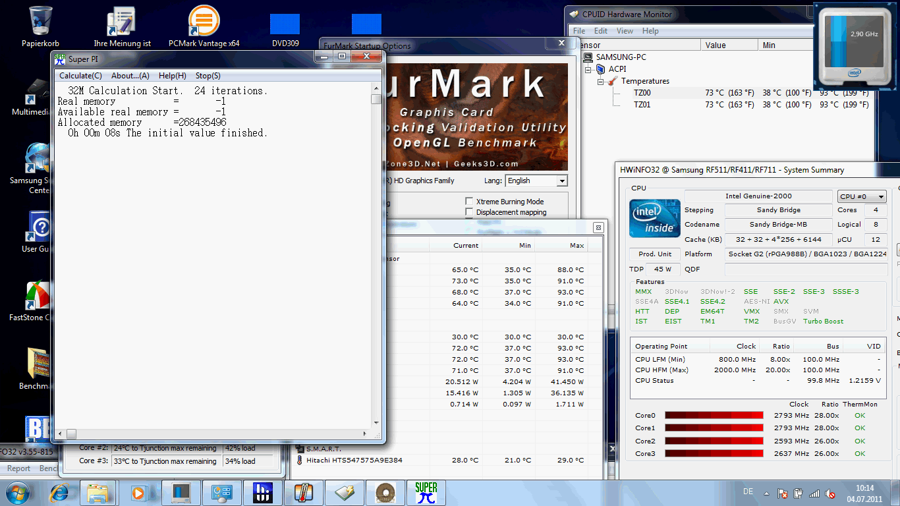Click the network signal tray icon

click(x=814, y=493)
